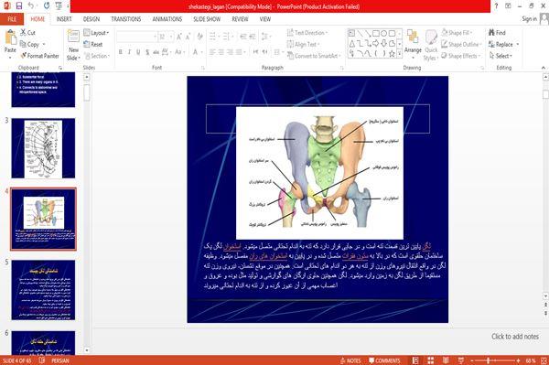The width and height of the screenshot is (549, 365).
Task: Switch to Normal view icon in status bar
Action: (415, 360)
